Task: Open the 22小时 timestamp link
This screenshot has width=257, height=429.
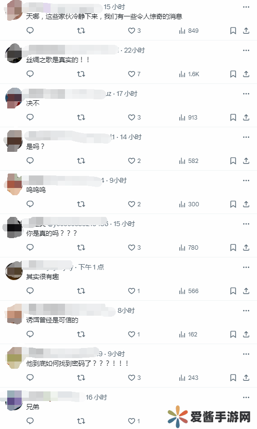Action: click(134, 50)
